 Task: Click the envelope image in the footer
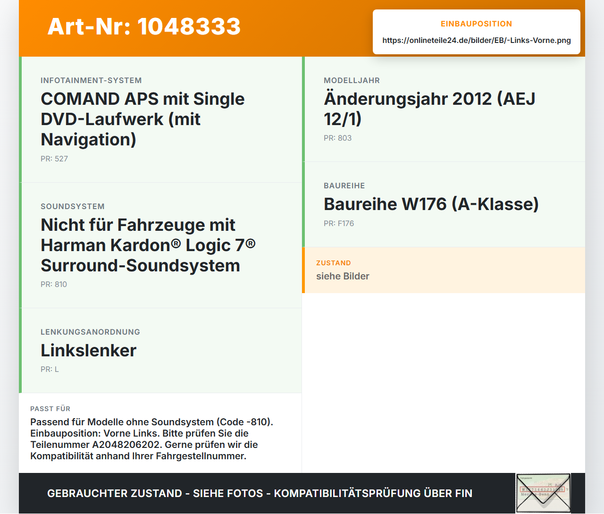click(x=543, y=493)
